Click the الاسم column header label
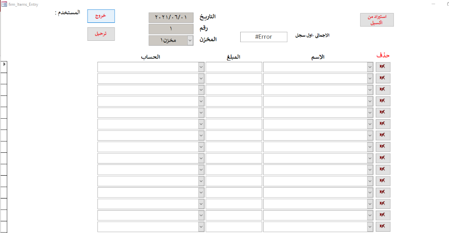Viewport: 449px width, 233px height. click(x=318, y=57)
